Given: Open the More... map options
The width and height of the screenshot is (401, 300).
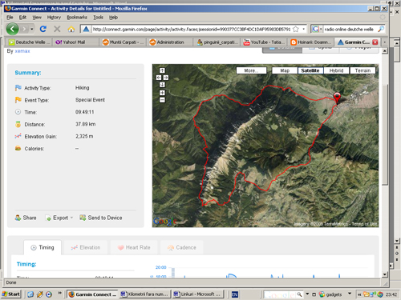Looking at the screenshot, I should click(251, 70).
